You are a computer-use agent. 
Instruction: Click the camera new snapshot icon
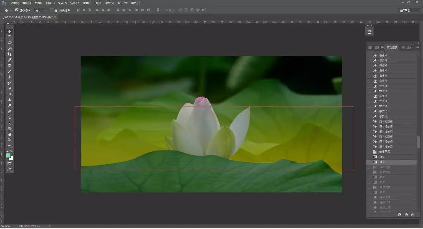pos(406,215)
